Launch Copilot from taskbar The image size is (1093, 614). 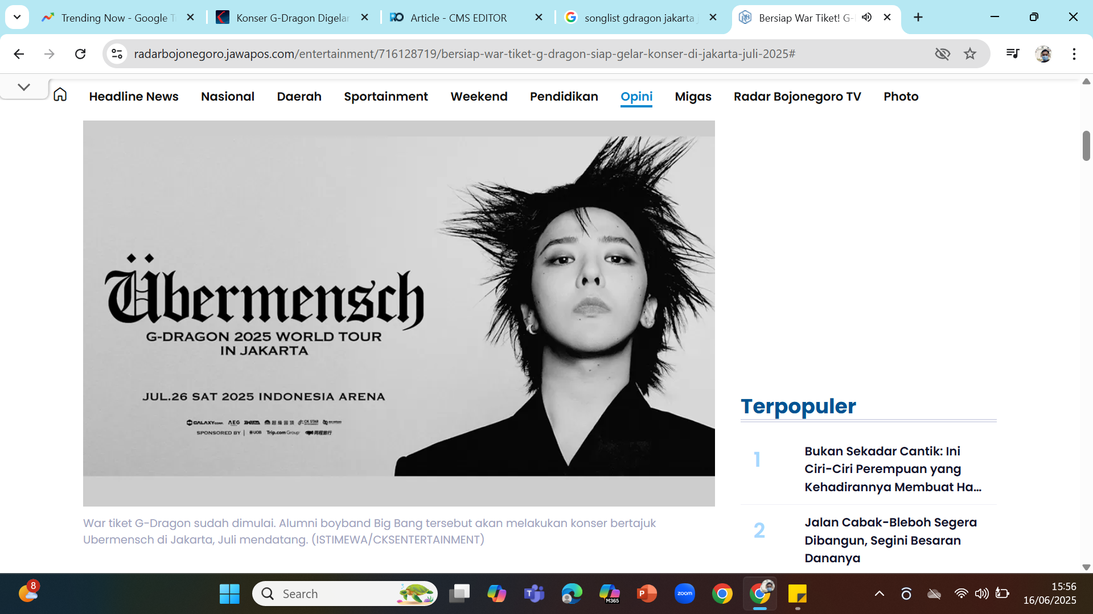496,594
